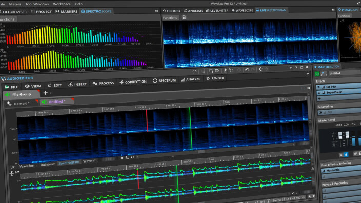This screenshot has width=361, height=203.
Task: Add a new effect slot with plus
Action: coord(319,99)
